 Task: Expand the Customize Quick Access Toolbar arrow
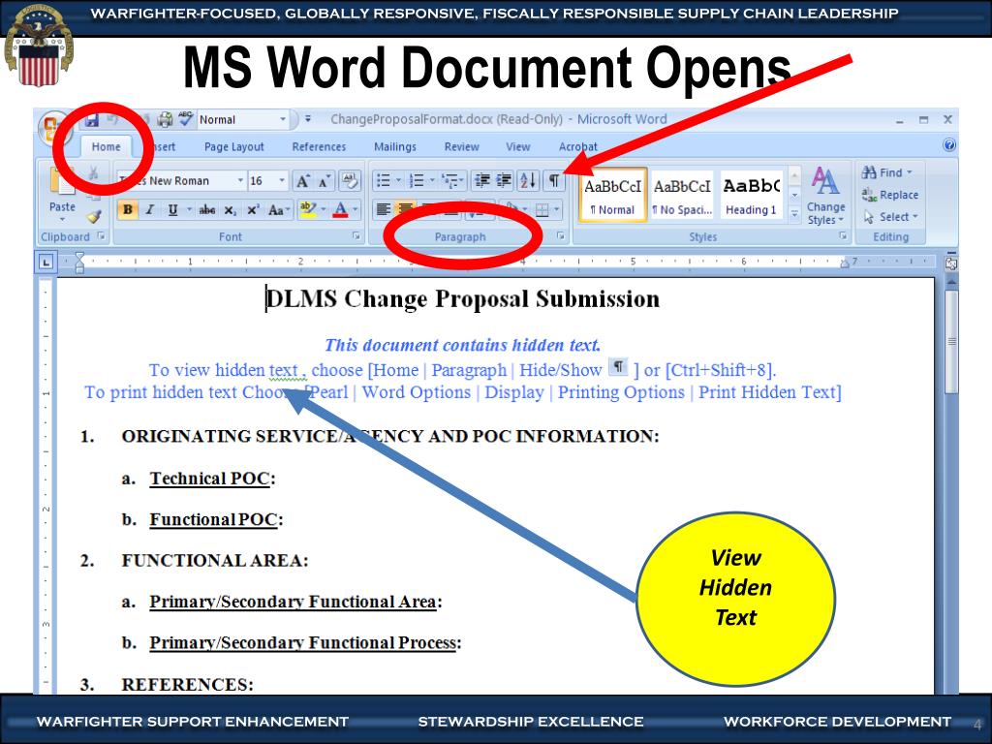307,119
